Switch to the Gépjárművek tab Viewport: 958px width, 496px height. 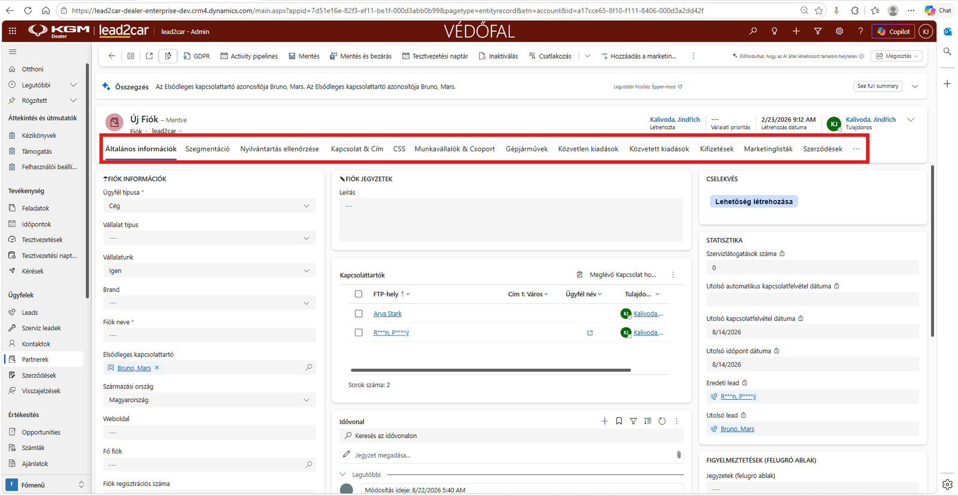(x=526, y=149)
